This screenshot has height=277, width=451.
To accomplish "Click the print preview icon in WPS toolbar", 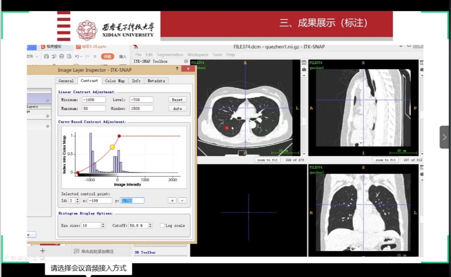I will (69, 56).
